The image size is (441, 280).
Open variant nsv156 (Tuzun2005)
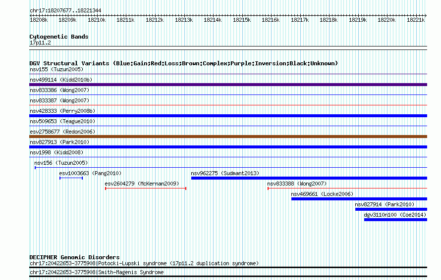(x=61, y=163)
